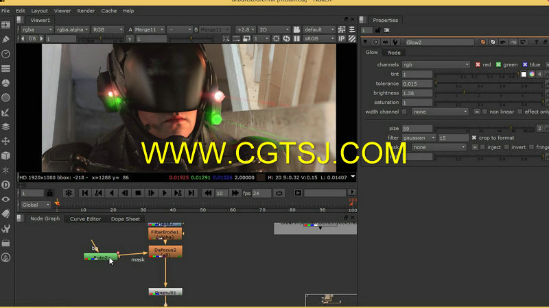The image size is (549, 308).
Task: Click the glow size slider track
Action: pos(484,129)
